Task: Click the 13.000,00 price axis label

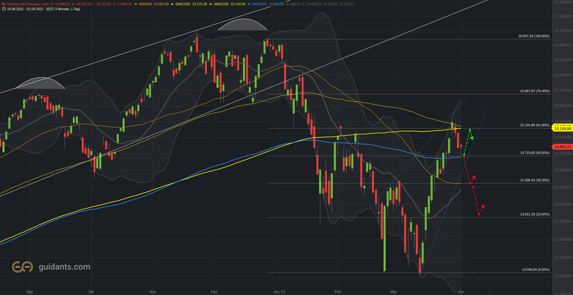Action: pos(563,276)
